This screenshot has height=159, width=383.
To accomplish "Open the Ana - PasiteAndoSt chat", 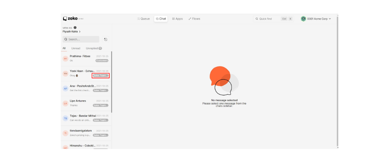I will point(86,88).
